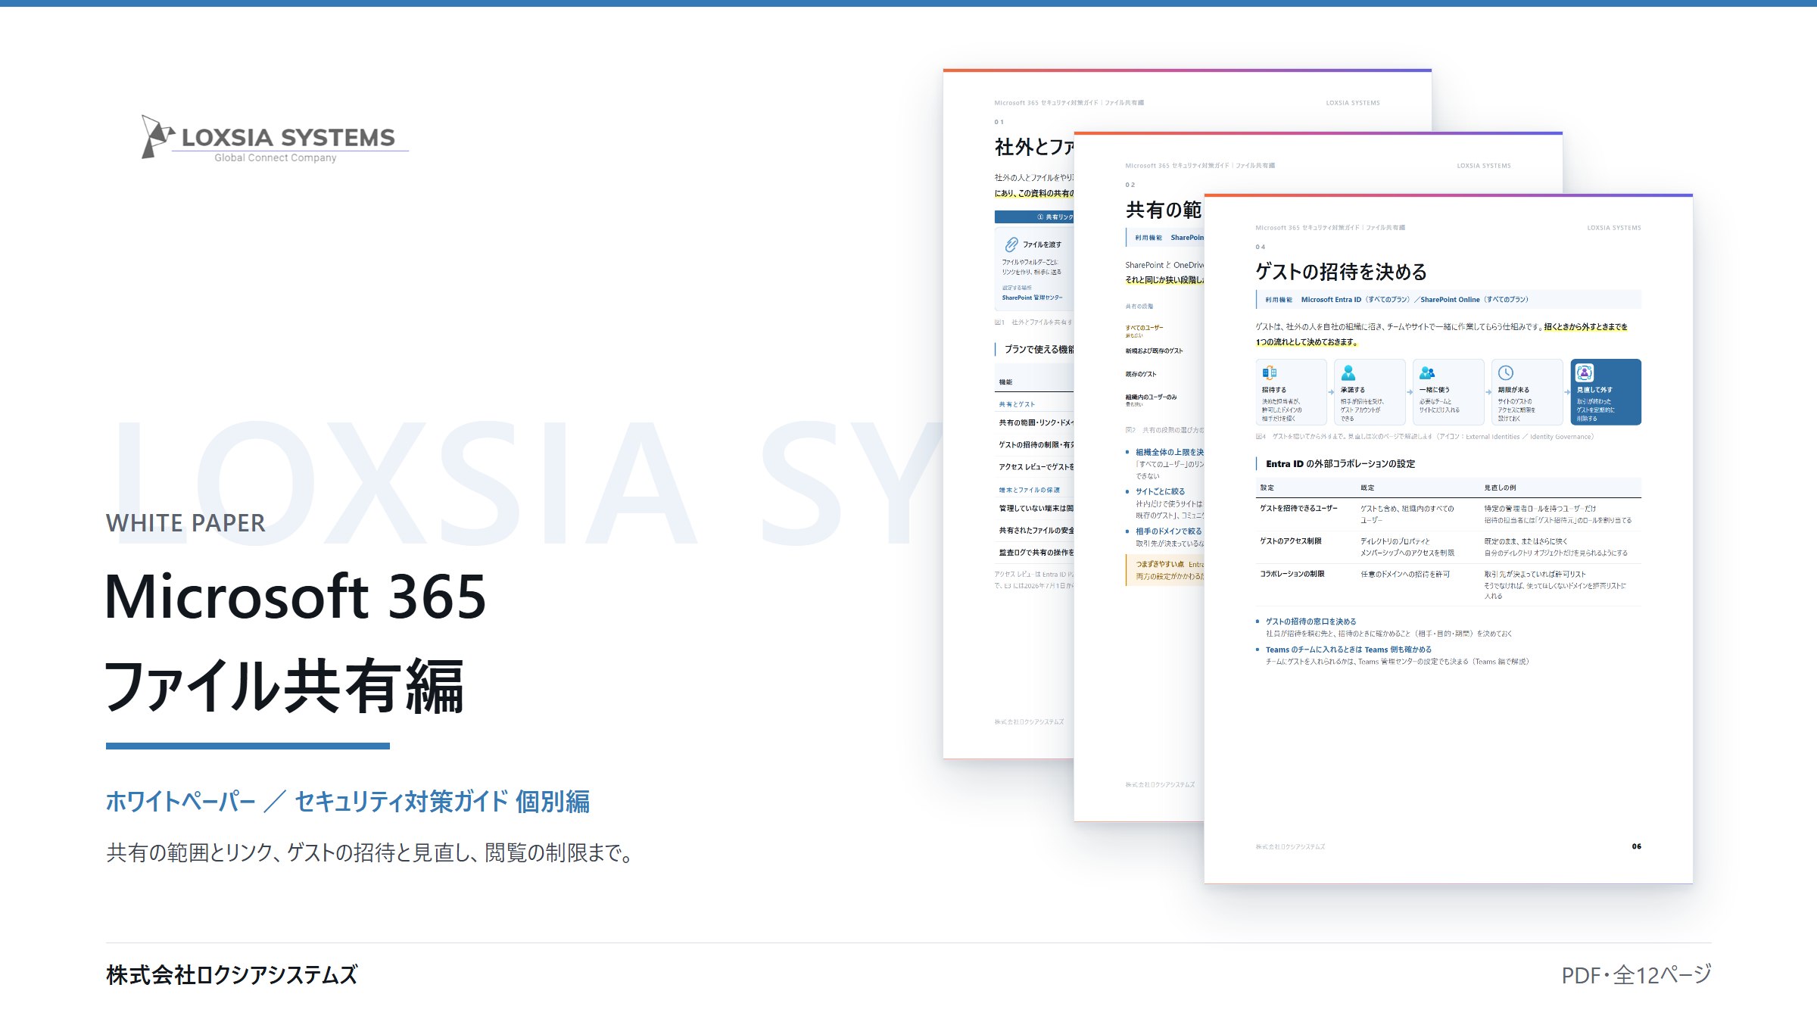This screenshot has height=1022, width=1817.
Task: Click the Loxsia Systems bird logo icon
Action: [157, 136]
